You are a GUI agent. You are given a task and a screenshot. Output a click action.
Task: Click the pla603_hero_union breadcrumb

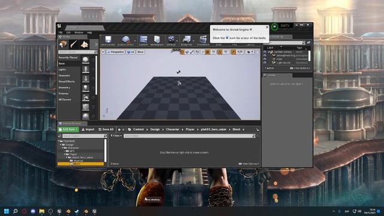click(x=214, y=130)
